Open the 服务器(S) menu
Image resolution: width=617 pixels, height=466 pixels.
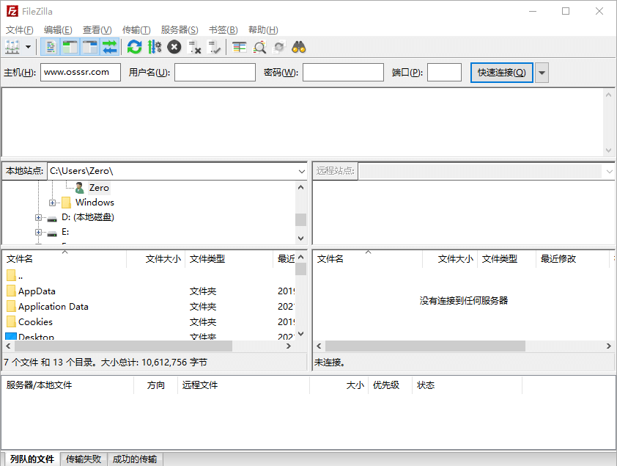180,30
